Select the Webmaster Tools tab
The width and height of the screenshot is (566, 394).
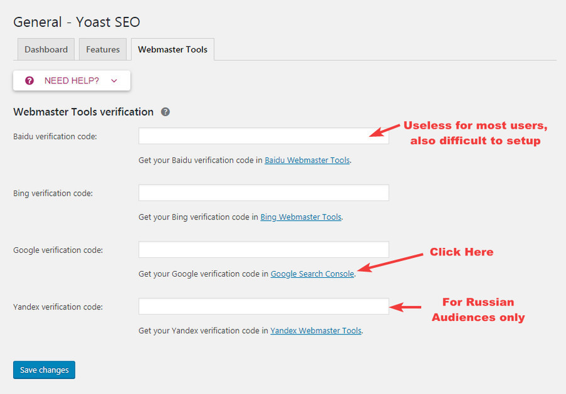(172, 49)
